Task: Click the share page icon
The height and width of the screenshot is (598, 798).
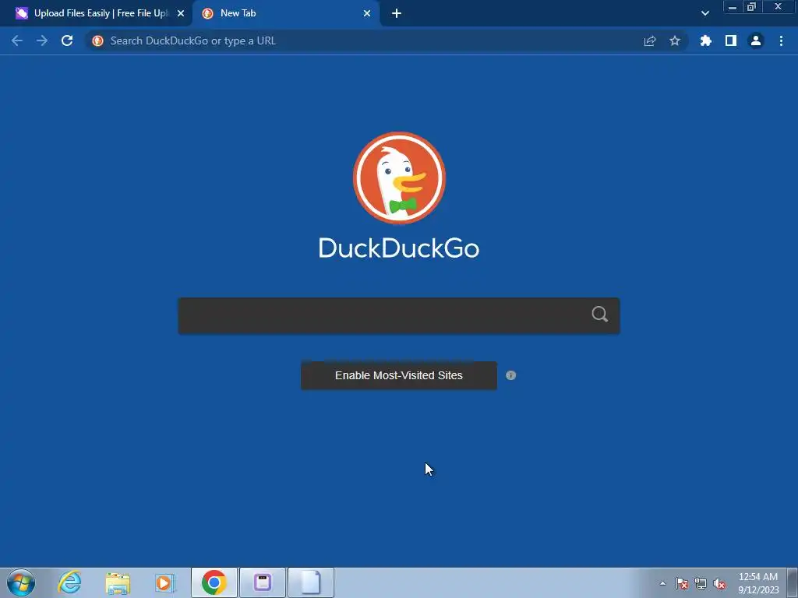Action: [650, 40]
